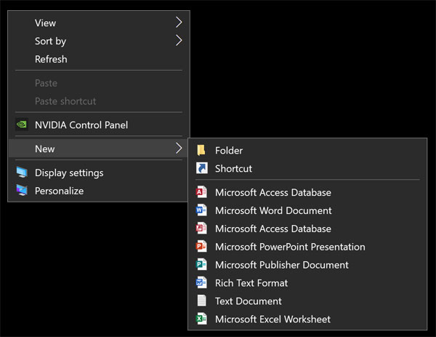Click the Display settings monitor icon

(x=22, y=173)
